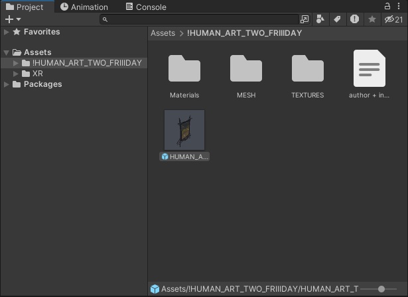Toggle the panel lock icon
408x297 pixels.
point(387,6)
